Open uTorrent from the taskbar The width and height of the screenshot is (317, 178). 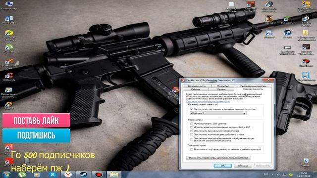tap(22, 175)
